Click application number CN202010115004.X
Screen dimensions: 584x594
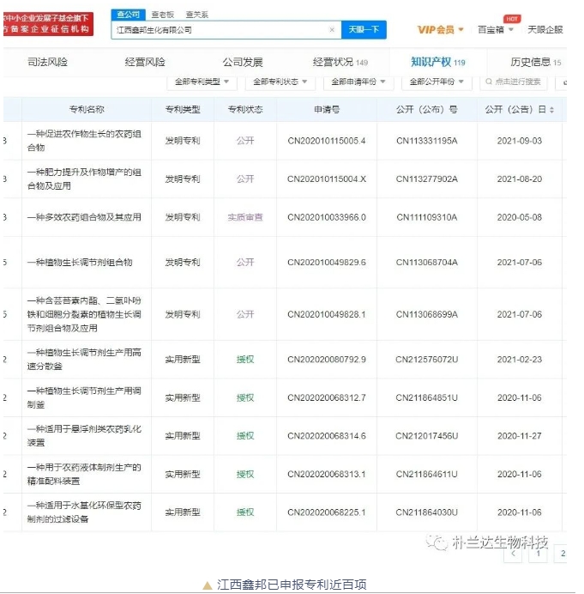327,179
